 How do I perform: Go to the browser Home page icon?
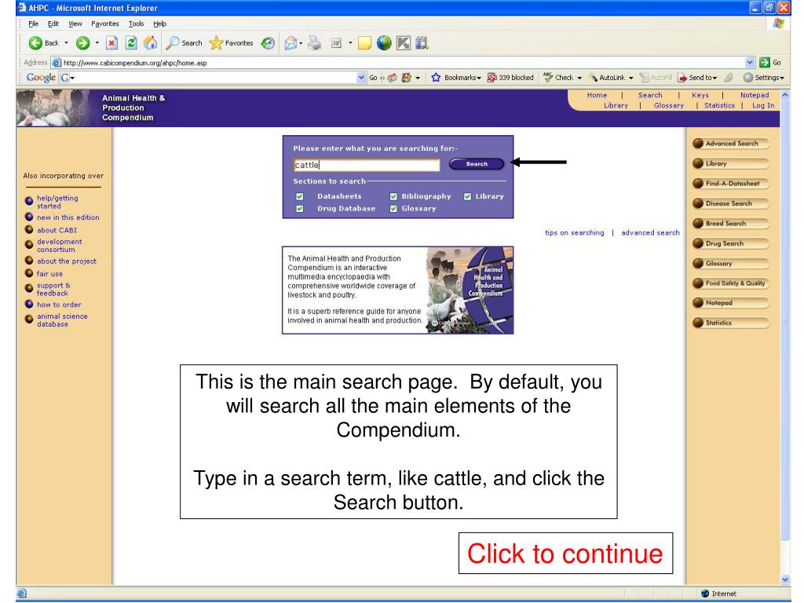pos(150,43)
